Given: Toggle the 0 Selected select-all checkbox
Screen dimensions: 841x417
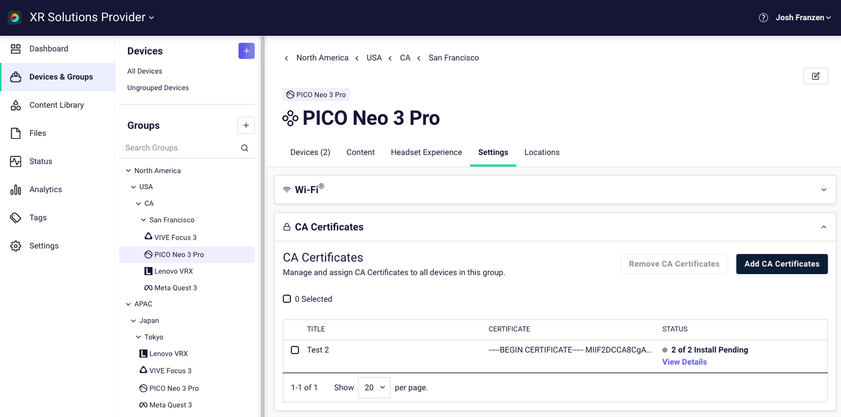Looking at the screenshot, I should point(287,299).
